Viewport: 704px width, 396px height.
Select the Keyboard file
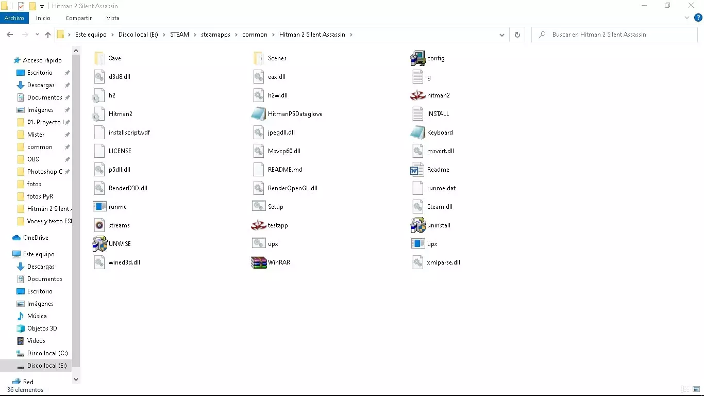[x=432, y=133]
